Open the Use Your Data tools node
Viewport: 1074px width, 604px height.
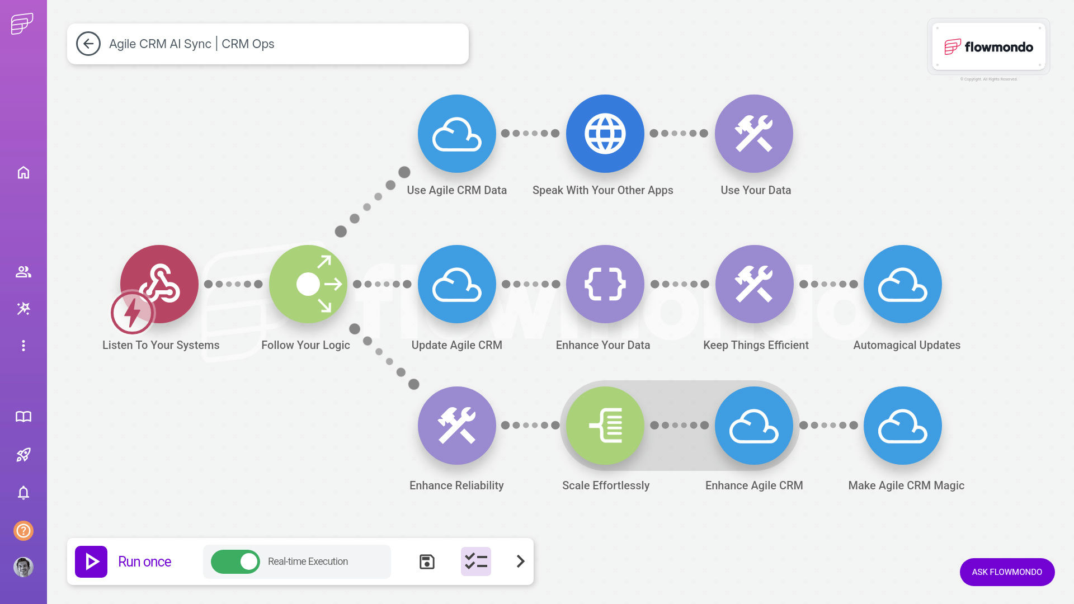(753, 133)
